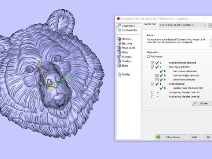This screenshot has width=212, height=159.
Task: Click the advice message text
Action: point(177,41)
